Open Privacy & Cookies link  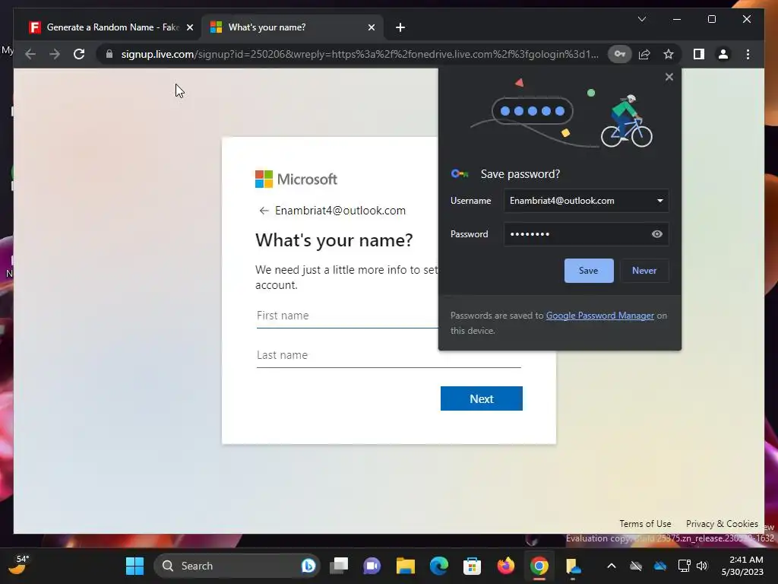click(722, 524)
